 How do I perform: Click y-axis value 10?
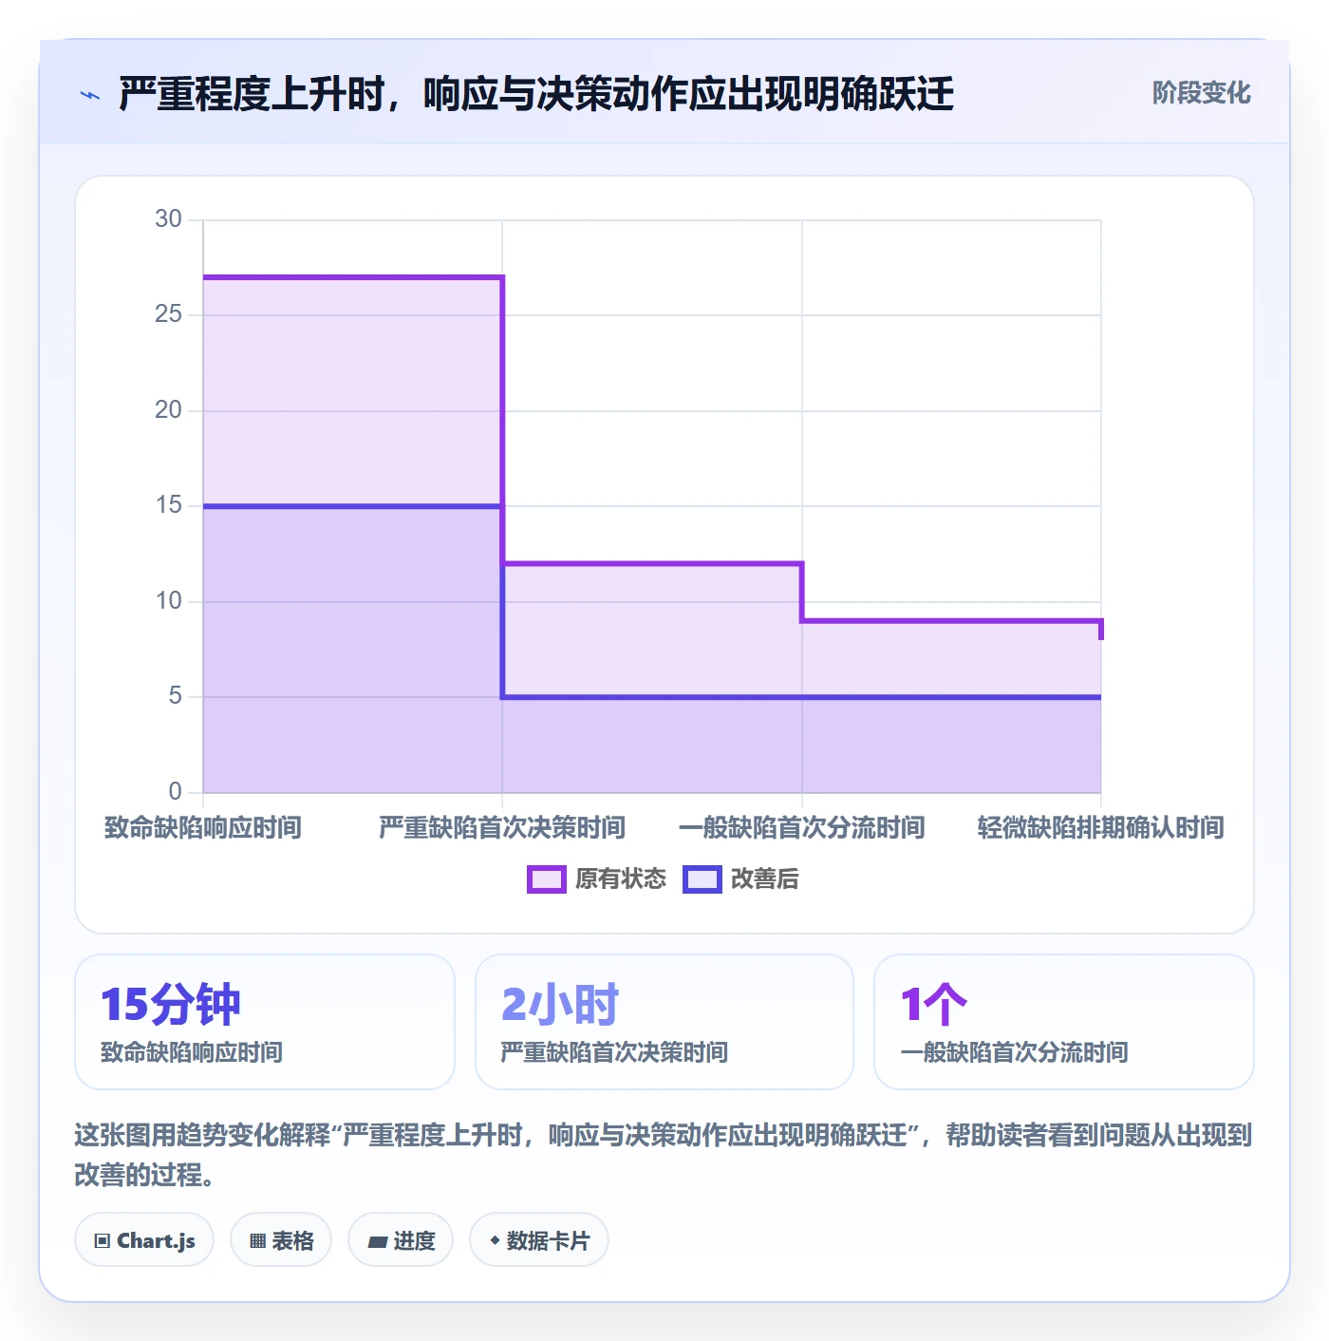click(168, 601)
